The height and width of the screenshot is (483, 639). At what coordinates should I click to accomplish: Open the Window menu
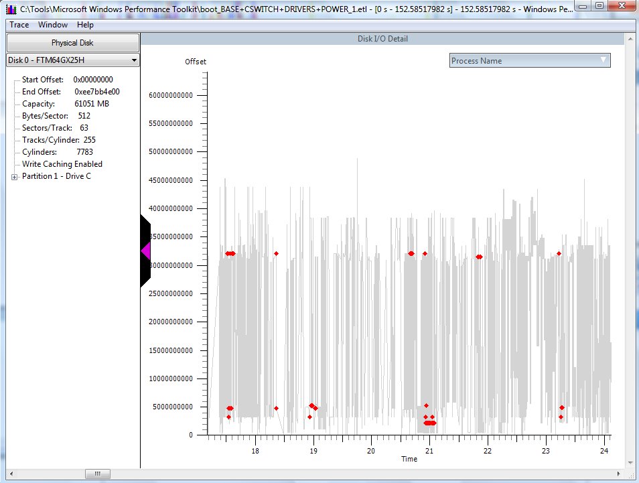point(53,25)
